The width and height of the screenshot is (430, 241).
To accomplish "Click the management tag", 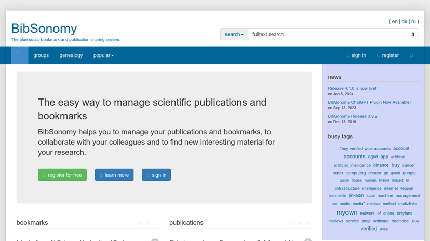I will [x=408, y=196].
